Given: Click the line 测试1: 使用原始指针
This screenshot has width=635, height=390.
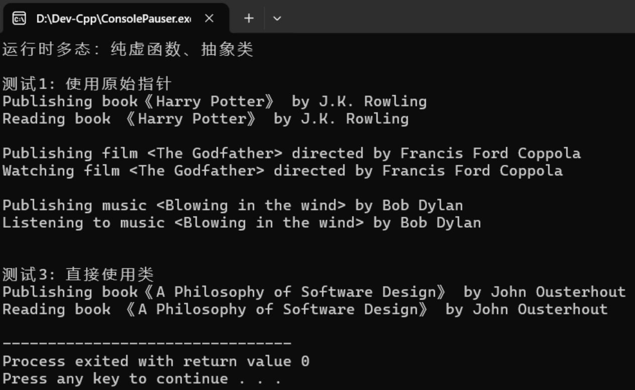Looking at the screenshot, I should [x=87, y=84].
